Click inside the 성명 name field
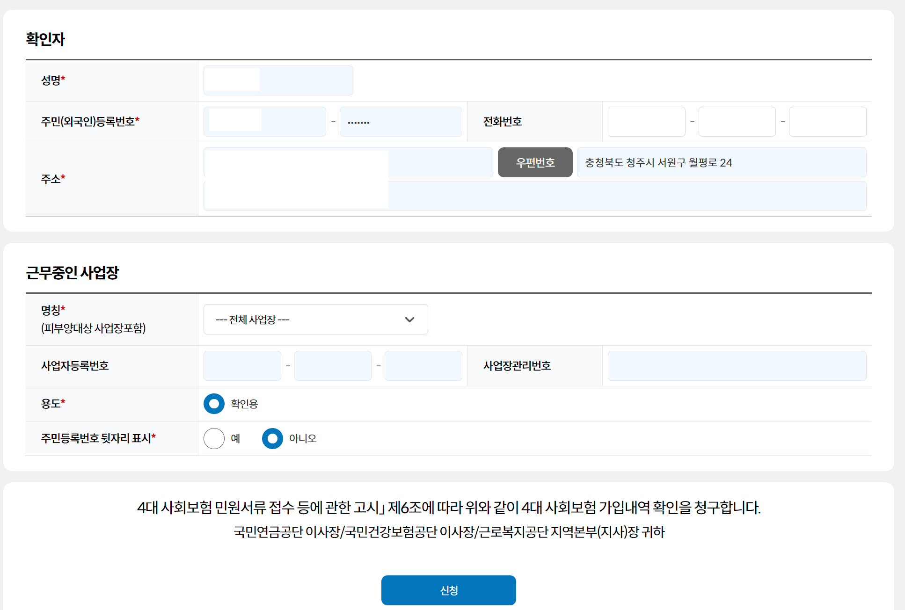905x610 pixels. point(278,80)
